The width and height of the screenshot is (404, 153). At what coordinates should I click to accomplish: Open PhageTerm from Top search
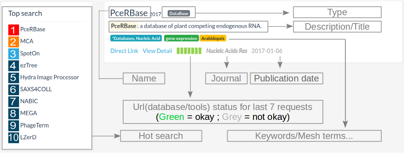point(34,125)
